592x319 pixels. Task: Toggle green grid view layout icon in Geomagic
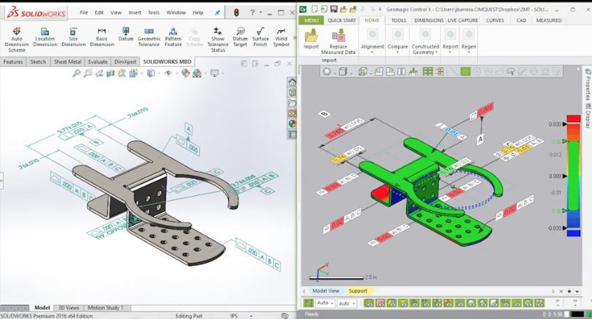pyautogui.click(x=427, y=72)
